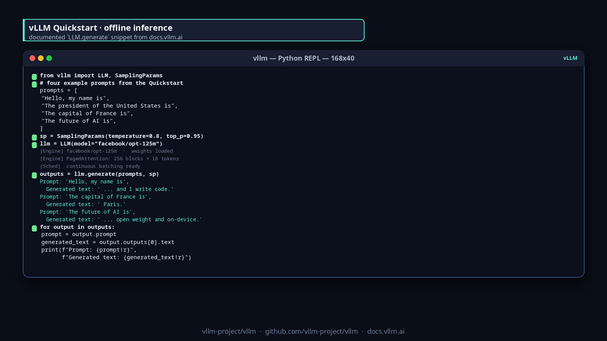Click the double-quoted "The future of AI is", list entry

79,121
